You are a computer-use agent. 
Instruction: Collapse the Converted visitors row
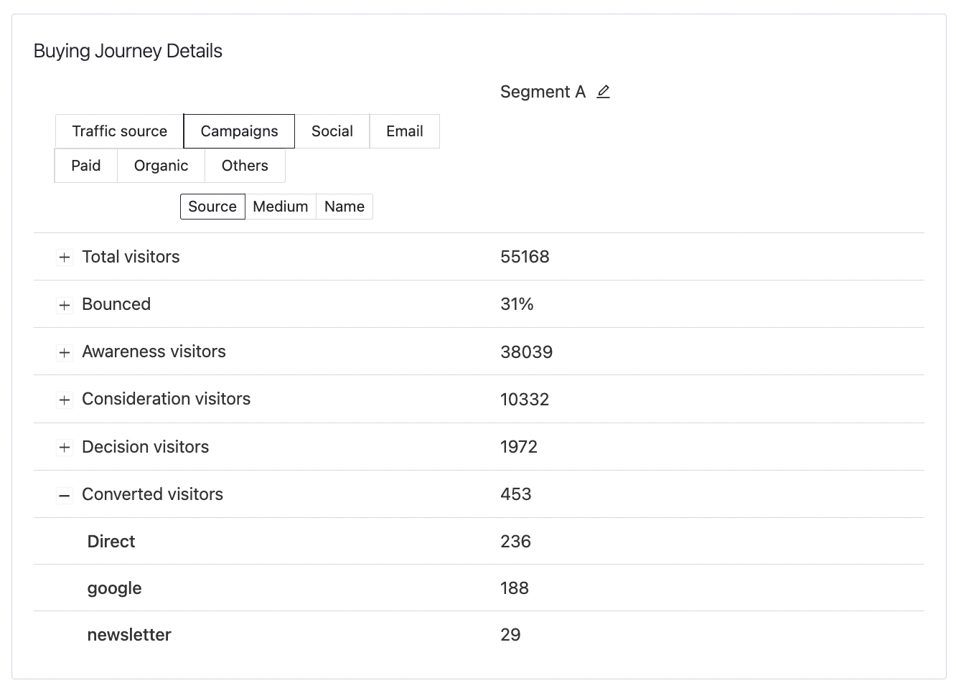pos(65,495)
